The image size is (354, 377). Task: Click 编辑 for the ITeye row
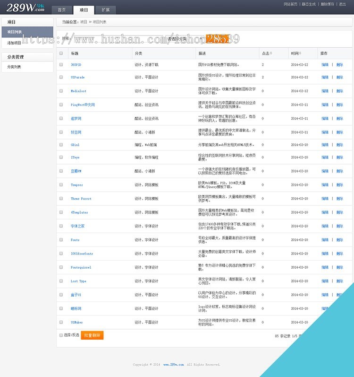click(325, 157)
